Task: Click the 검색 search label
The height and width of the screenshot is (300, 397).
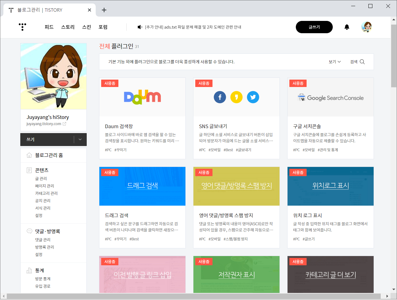Action: click(x=354, y=62)
